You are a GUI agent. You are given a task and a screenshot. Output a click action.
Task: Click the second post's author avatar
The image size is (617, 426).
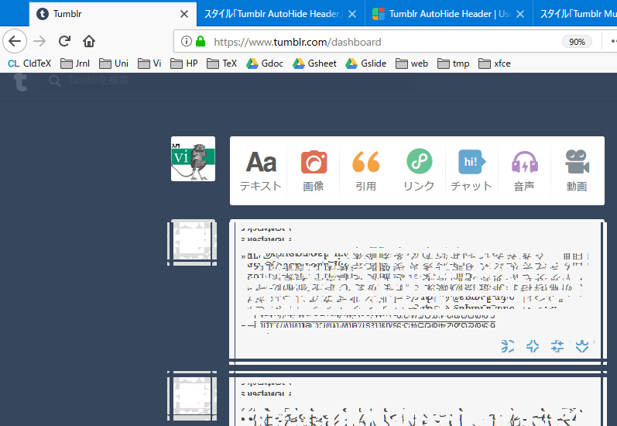point(192,396)
